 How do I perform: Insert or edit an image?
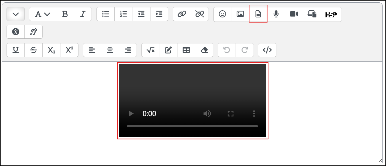coord(240,14)
